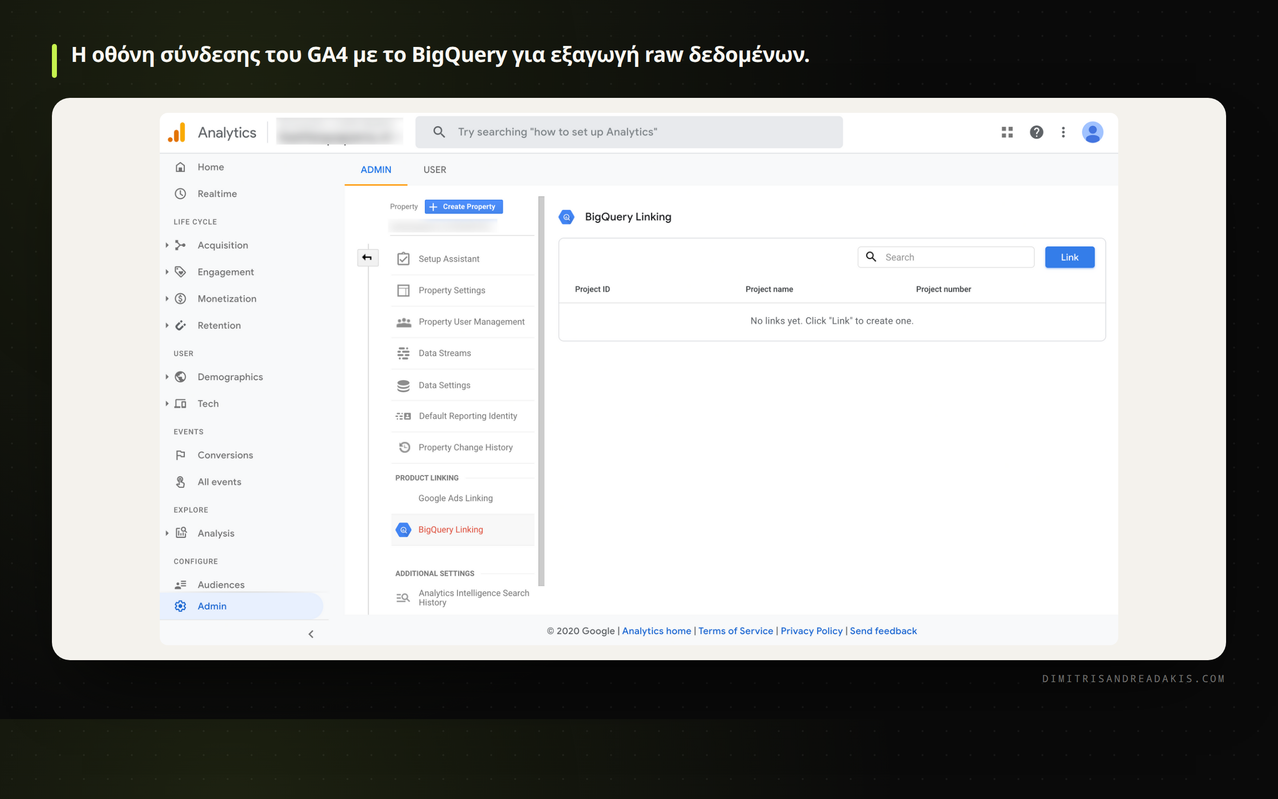Click the Realtime clock icon
The height and width of the screenshot is (799, 1278).
(181, 194)
